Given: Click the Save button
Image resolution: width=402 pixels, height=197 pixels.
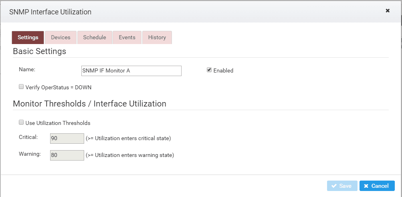Looking at the screenshot, I should point(342,186).
